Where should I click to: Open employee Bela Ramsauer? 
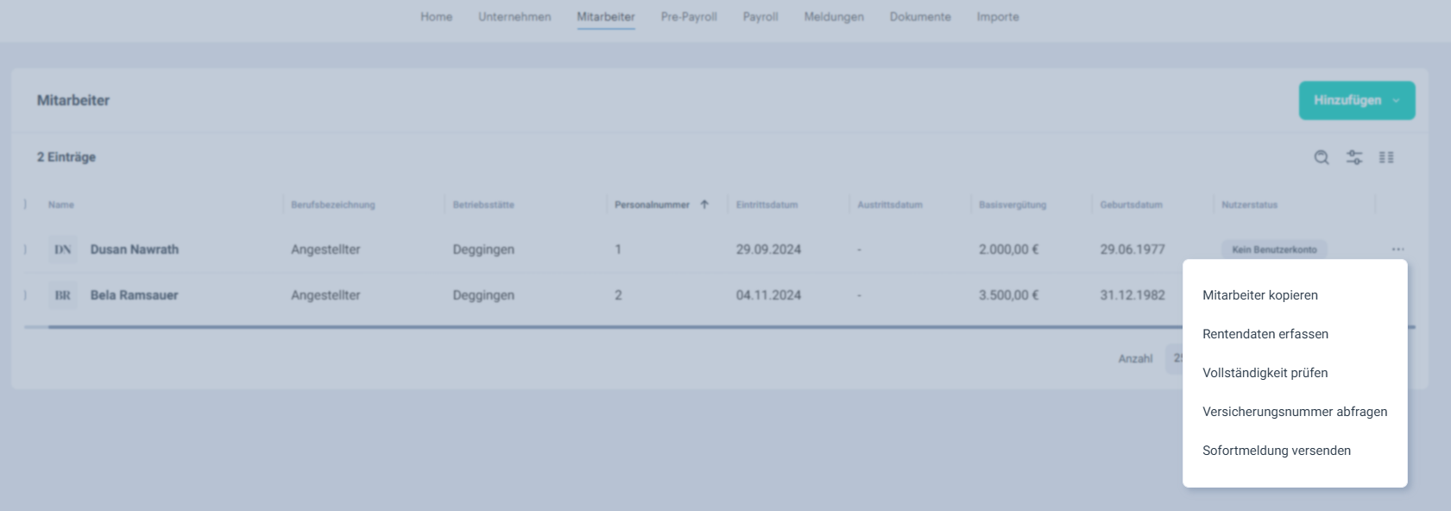[x=134, y=295]
